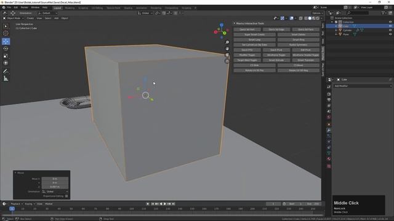Expand the Cylinder item in outliner
The image size is (394, 221).
336,30
